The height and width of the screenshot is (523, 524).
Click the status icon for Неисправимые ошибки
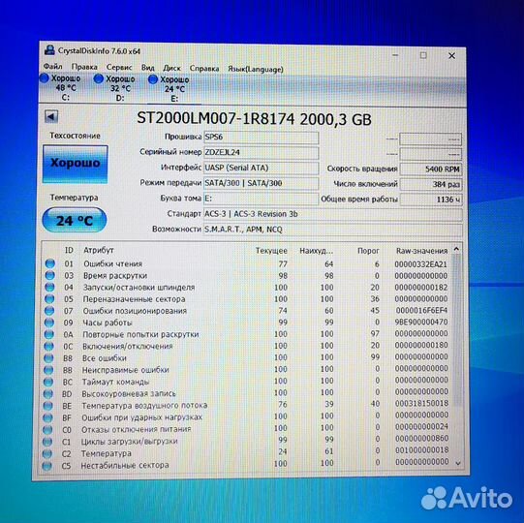(48, 370)
